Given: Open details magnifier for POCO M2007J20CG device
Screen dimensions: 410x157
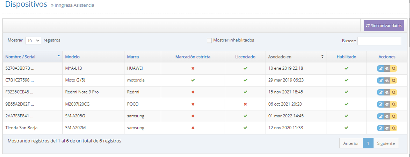Looking at the screenshot, I should (394, 104).
